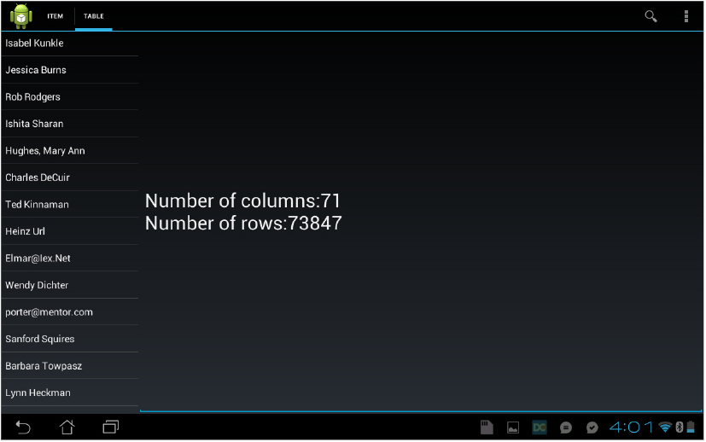This screenshot has width=706, height=442.
Task: Open the chat bubble notification icon
Action: 566,427
